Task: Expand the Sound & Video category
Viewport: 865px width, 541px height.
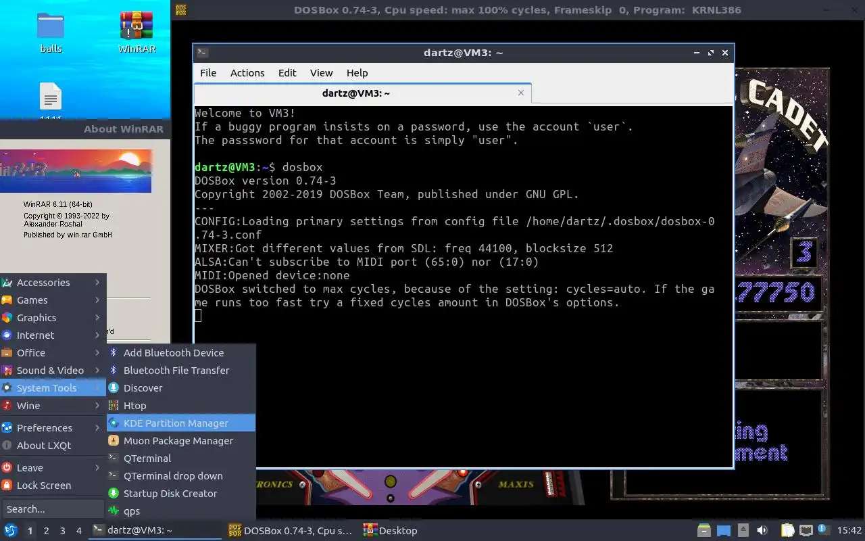Action: [x=52, y=371]
